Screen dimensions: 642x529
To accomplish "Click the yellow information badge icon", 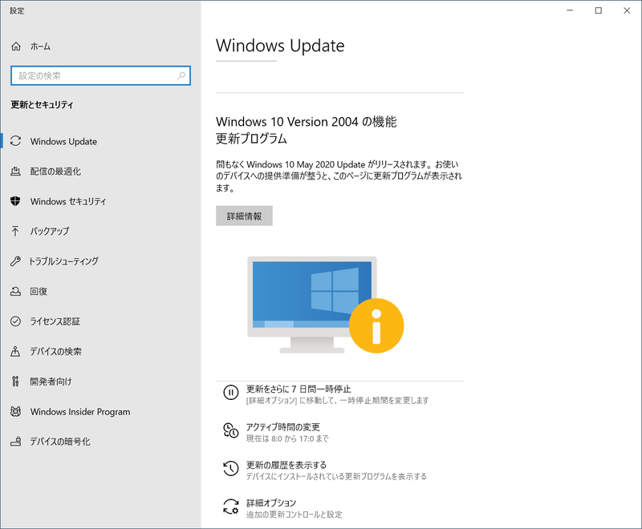I will (376, 326).
